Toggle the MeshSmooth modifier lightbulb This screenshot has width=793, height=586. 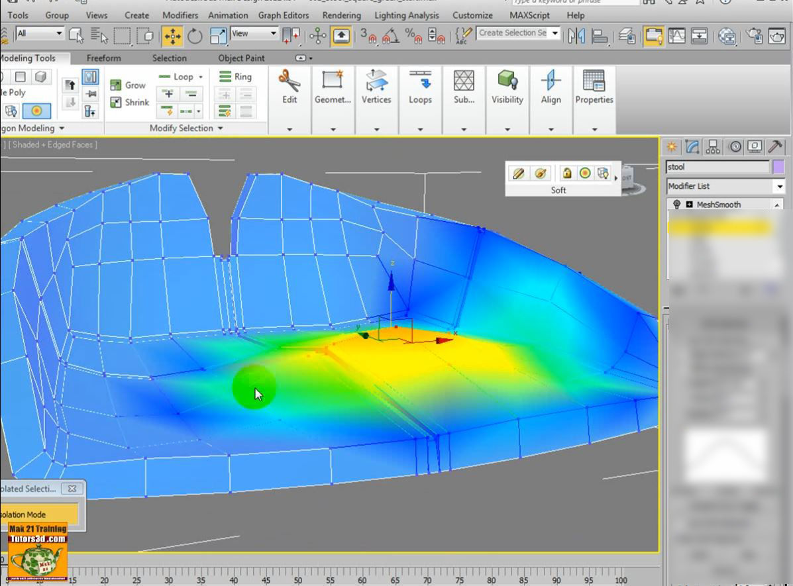pos(676,205)
